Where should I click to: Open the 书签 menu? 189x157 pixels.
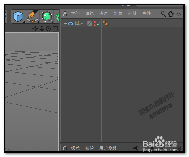(147, 13)
